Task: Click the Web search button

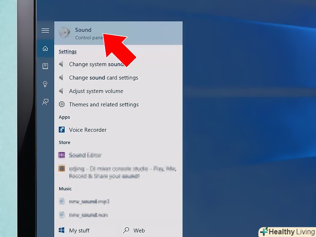Action: pos(134,230)
